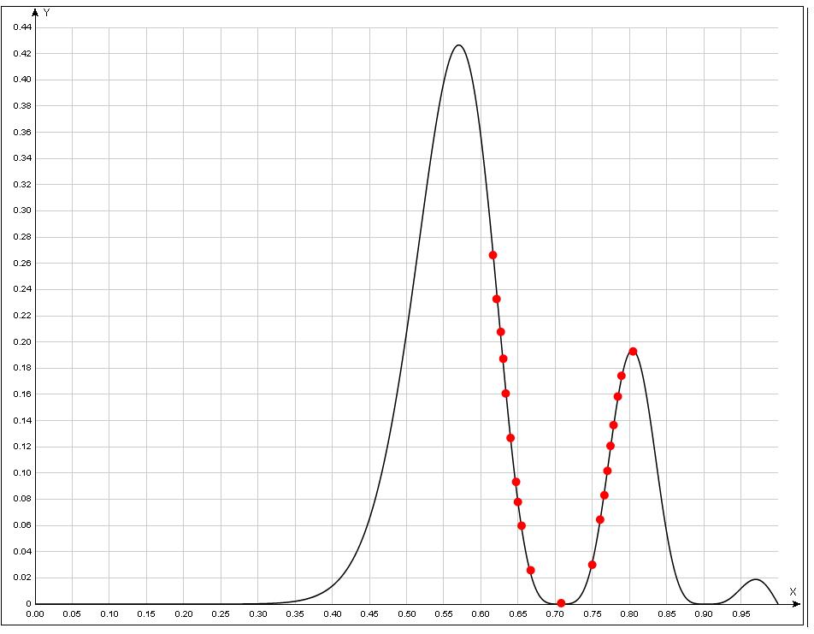This screenshot has height=634, width=814.
Task: Select the 0.00 origin label on X axis
Action: click(x=35, y=614)
